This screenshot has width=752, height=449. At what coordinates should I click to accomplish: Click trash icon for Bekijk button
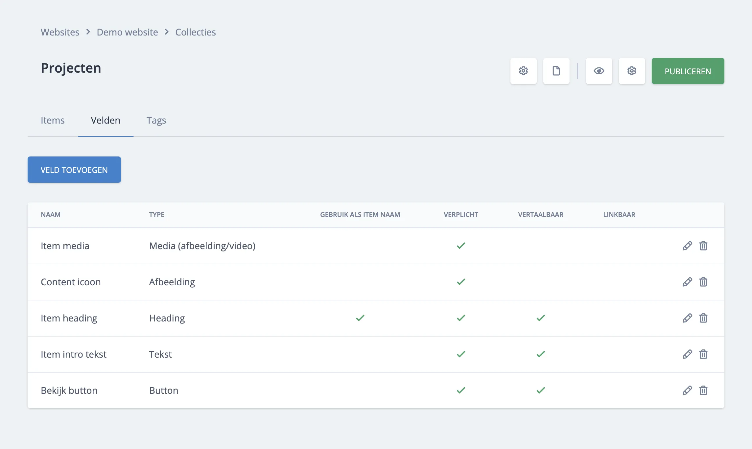coord(703,390)
